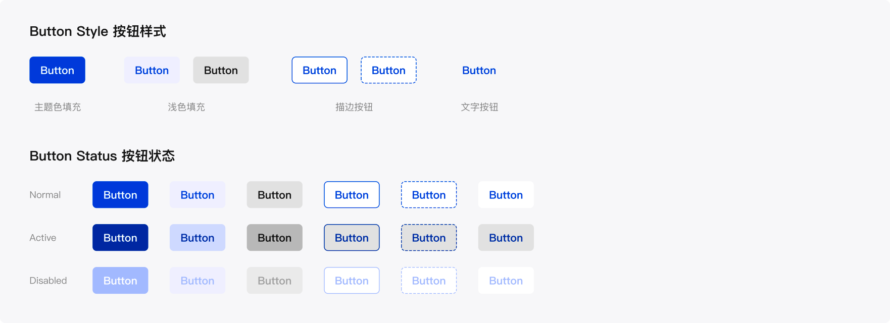Click the primary filled Button under Button Style

click(57, 70)
